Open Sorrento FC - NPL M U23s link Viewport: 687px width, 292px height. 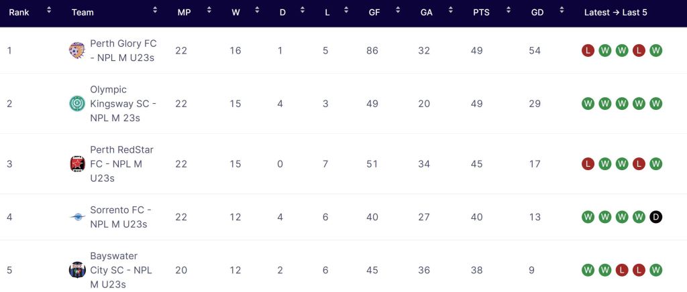coord(120,217)
